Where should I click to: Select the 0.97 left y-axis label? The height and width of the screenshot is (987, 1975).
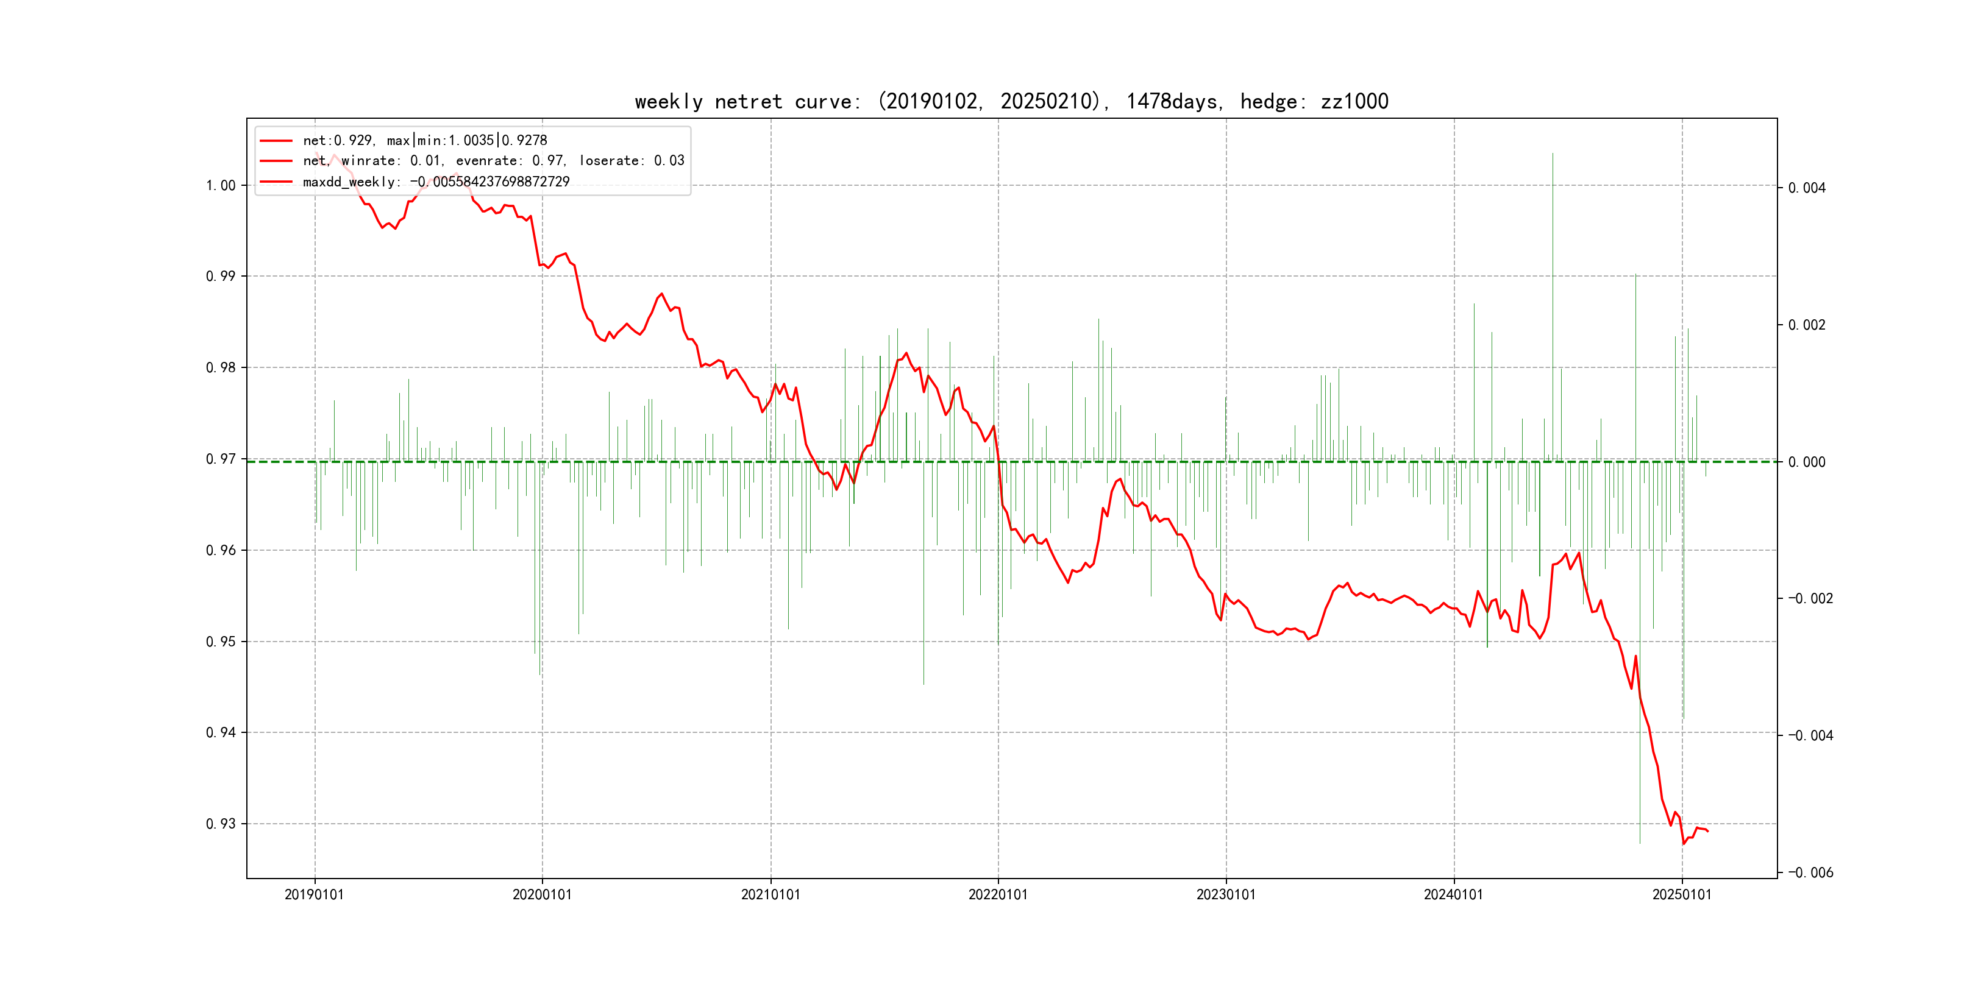221,459
